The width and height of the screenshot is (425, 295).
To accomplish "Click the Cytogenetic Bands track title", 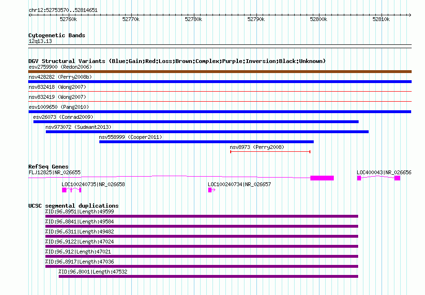I will (57, 35).
